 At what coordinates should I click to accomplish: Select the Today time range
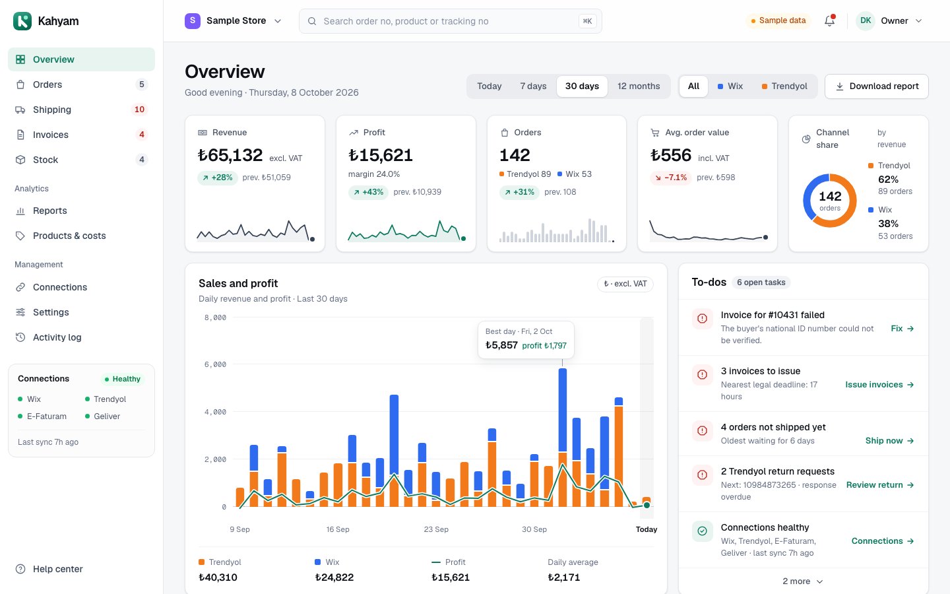point(490,86)
